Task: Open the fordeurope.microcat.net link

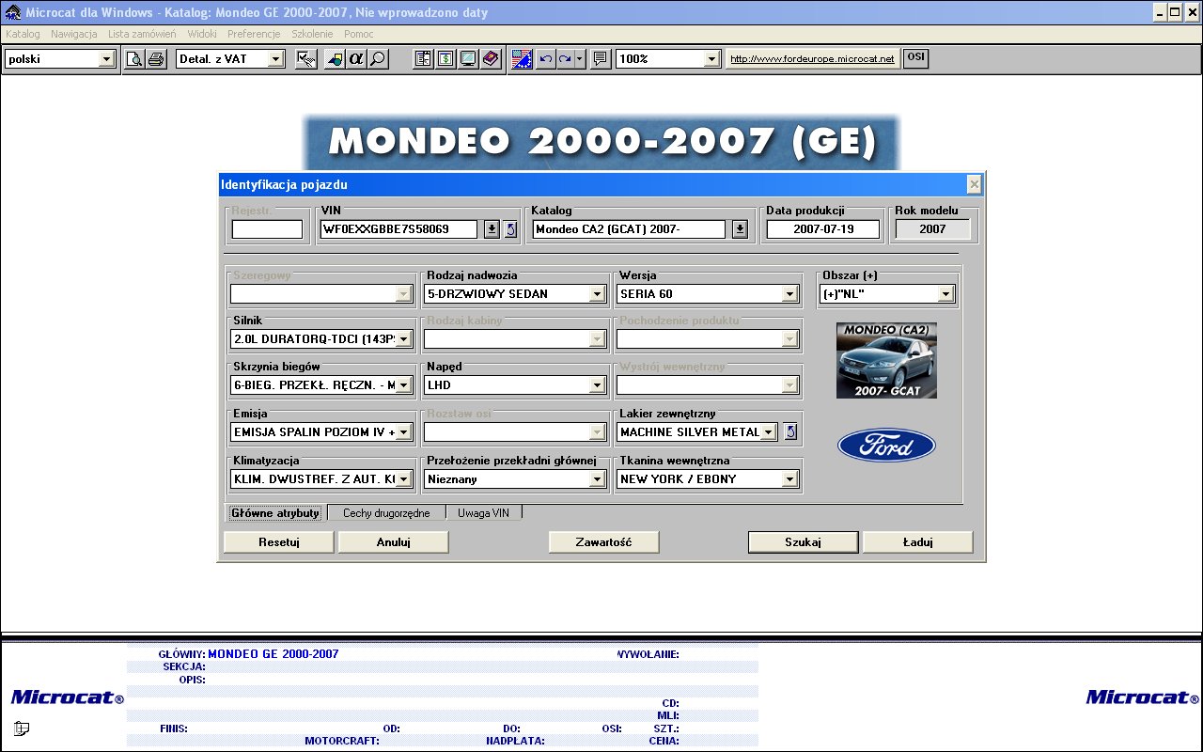Action: 812,59
